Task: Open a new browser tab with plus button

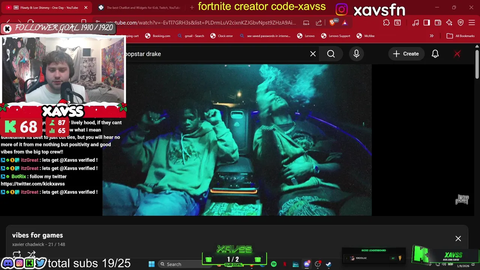Action: pos(192,7)
